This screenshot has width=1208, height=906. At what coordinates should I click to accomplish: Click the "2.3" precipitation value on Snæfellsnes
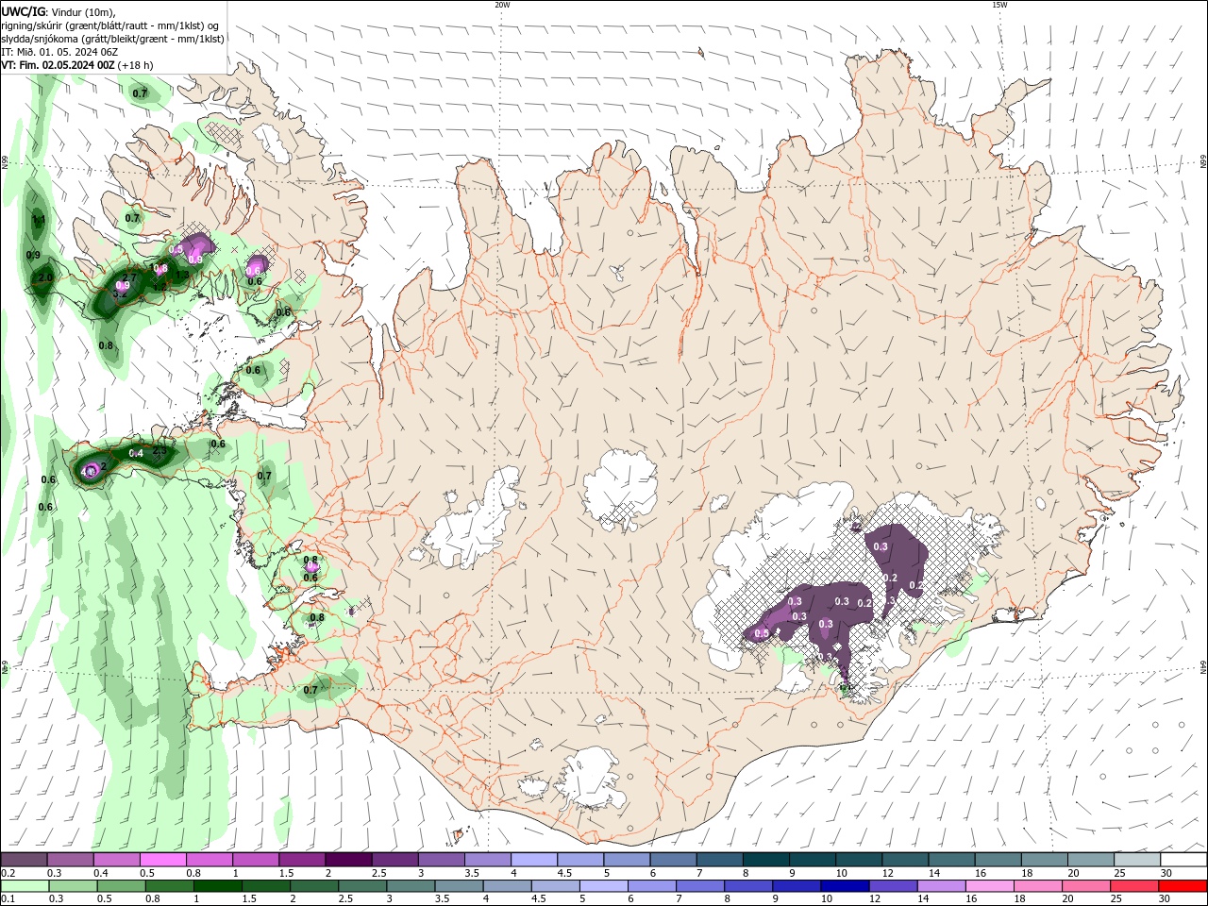pos(160,452)
